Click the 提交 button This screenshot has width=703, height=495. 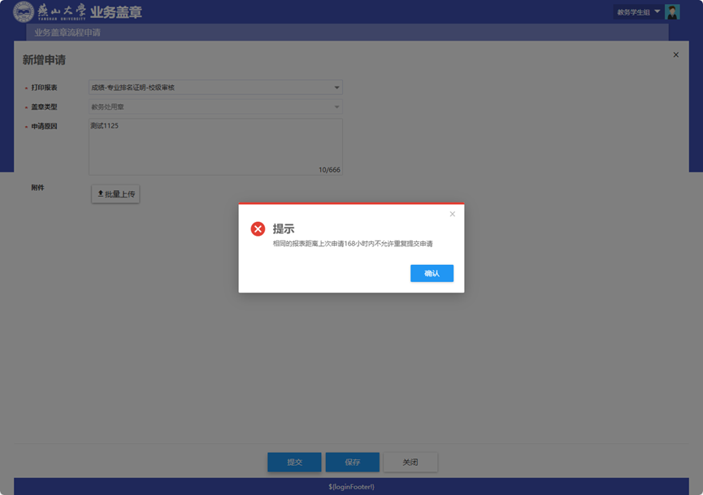click(x=294, y=462)
